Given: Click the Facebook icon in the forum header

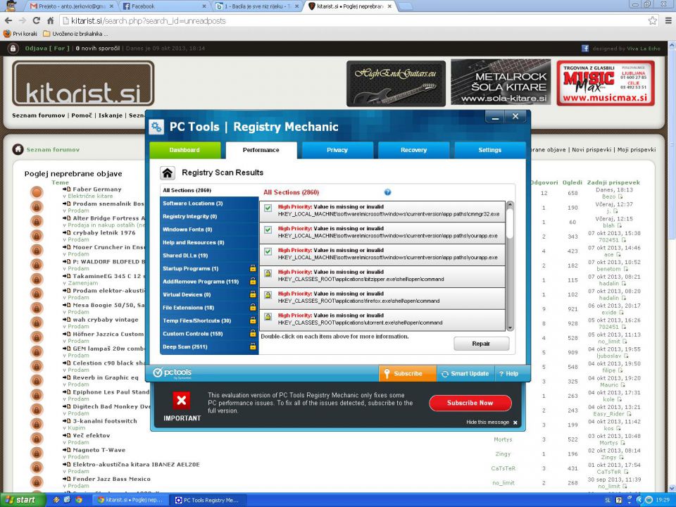Looking at the screenshot, I should click(585, 49).
